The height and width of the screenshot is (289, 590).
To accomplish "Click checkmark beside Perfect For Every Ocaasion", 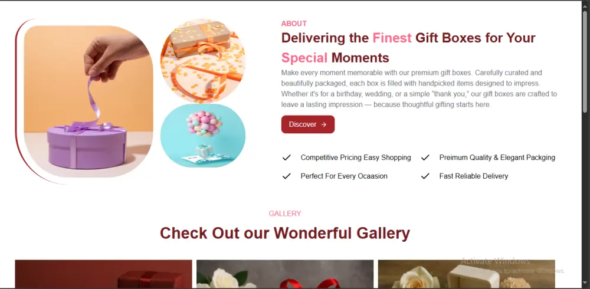I will pyautogui.click(x=287, y=176).
